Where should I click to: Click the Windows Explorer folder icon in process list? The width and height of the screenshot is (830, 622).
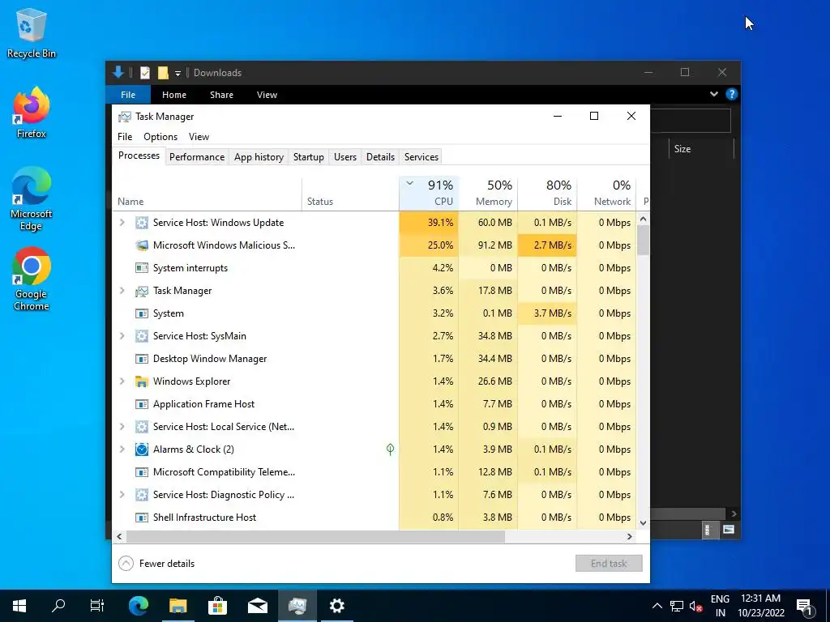click(141, 381)
